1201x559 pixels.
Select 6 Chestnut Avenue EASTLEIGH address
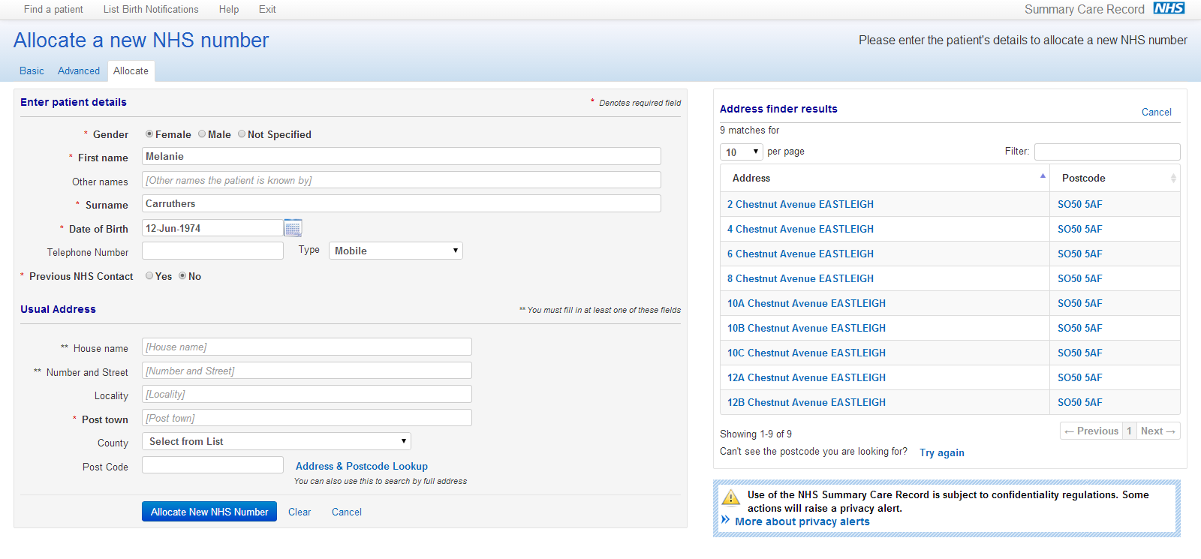point(800,254)
